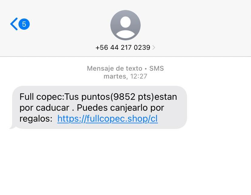Tap the blue back chevron arrow
This screenshot has height=195, width=251.
(x=14, y=24)
